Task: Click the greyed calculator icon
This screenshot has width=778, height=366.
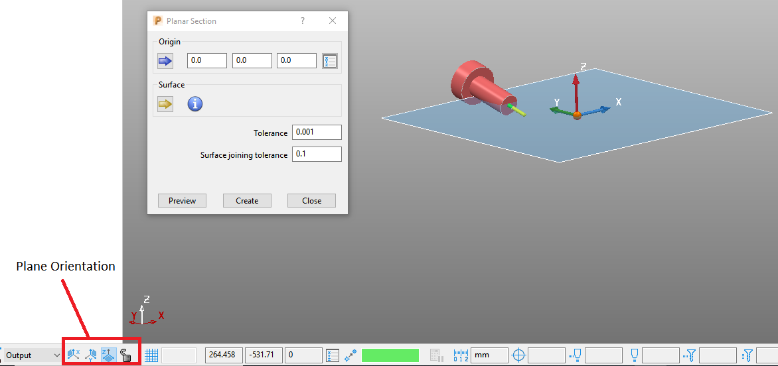Action: point(437,355)
